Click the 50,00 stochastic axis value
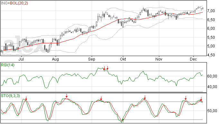This screenshot has width=222, height=124. coord(212,111)
